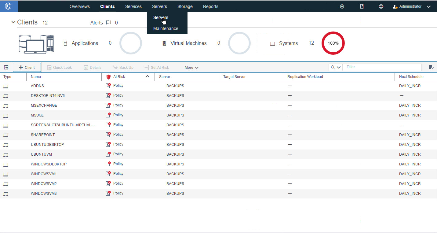Open the settings gear icon
The image size is (437, 233).
click(x=342, y=6)
